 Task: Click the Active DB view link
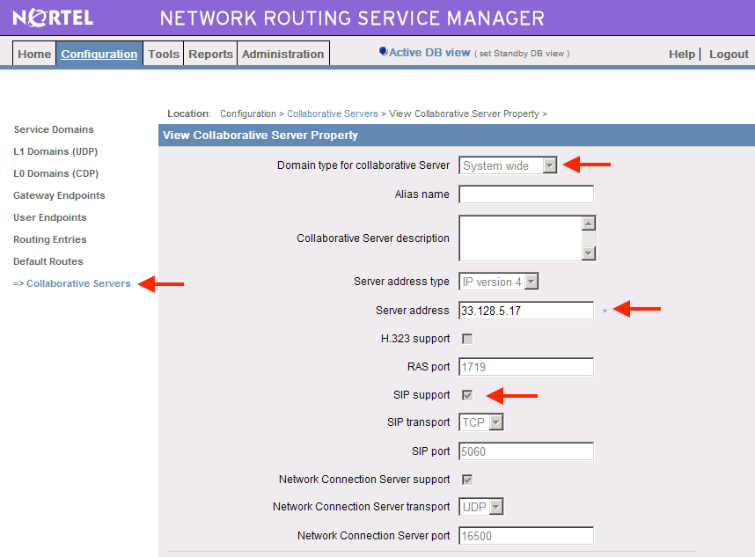(x=429, y=53)
